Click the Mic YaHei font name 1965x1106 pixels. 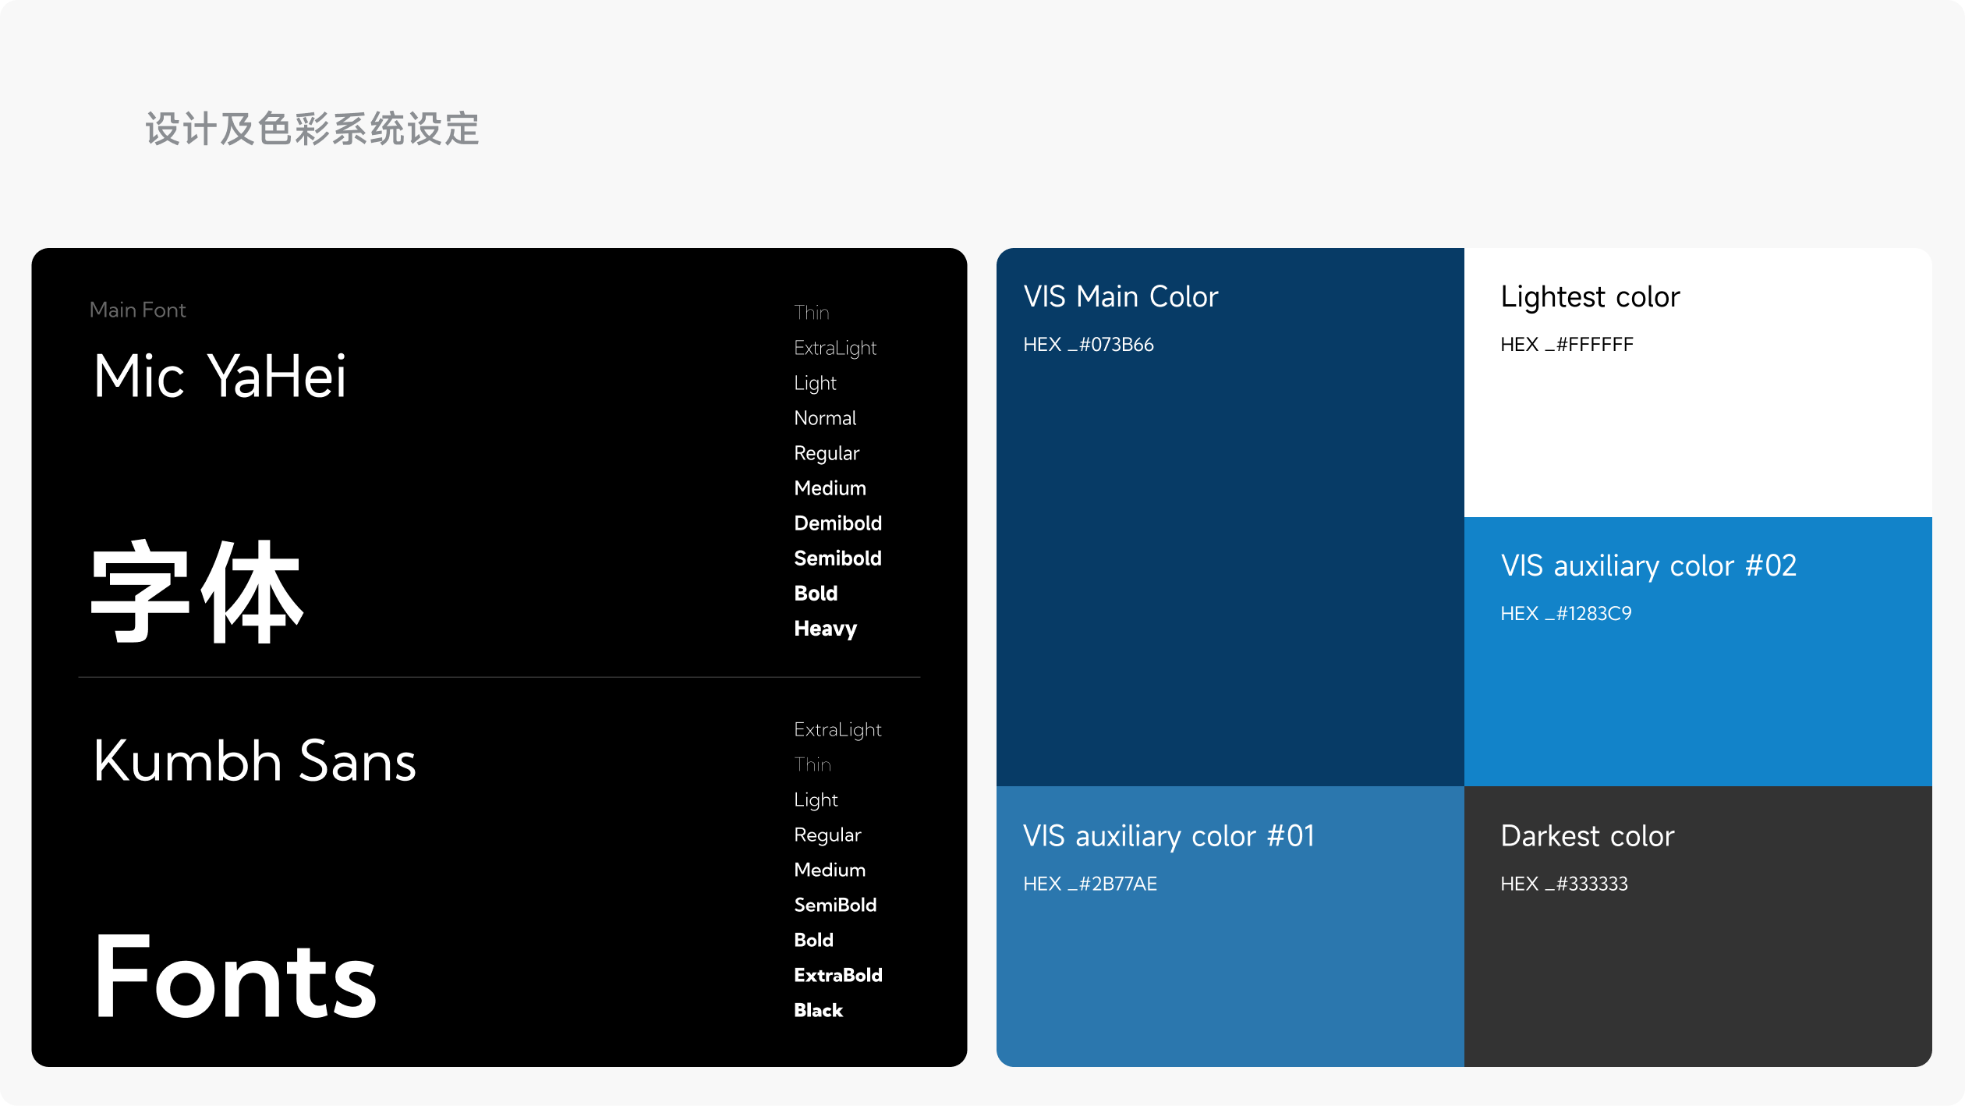[x=219, y=377]
